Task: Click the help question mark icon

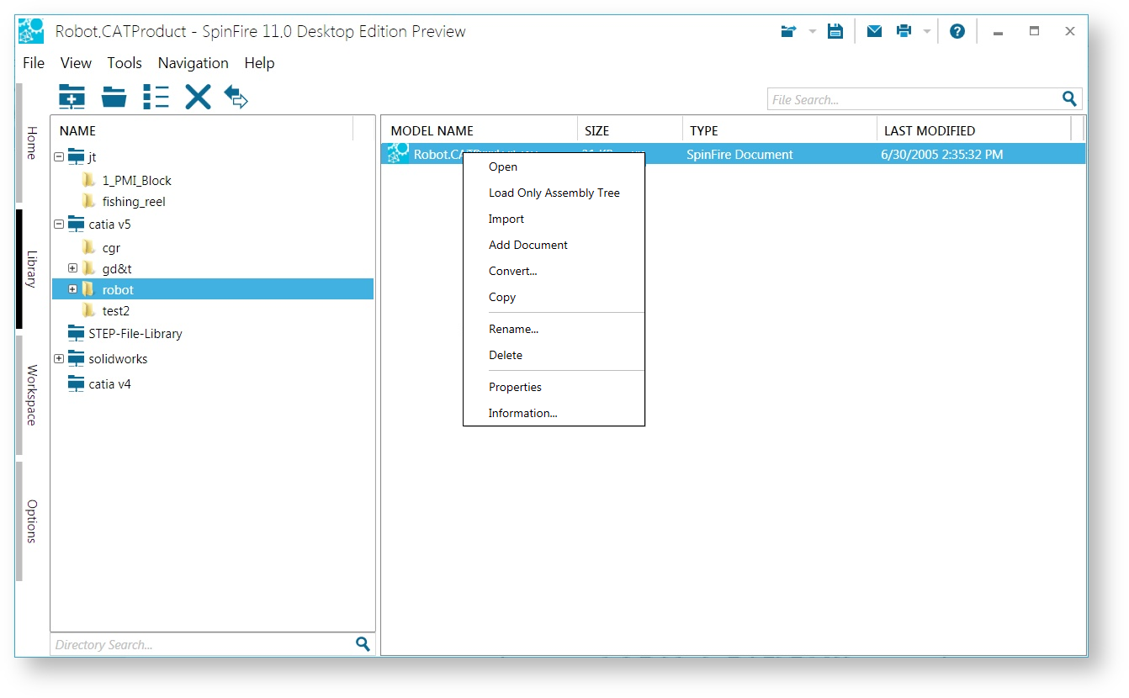Action: 957,31
